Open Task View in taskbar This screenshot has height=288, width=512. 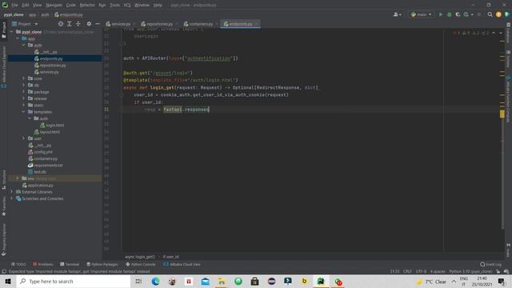[x=138, y=281]
